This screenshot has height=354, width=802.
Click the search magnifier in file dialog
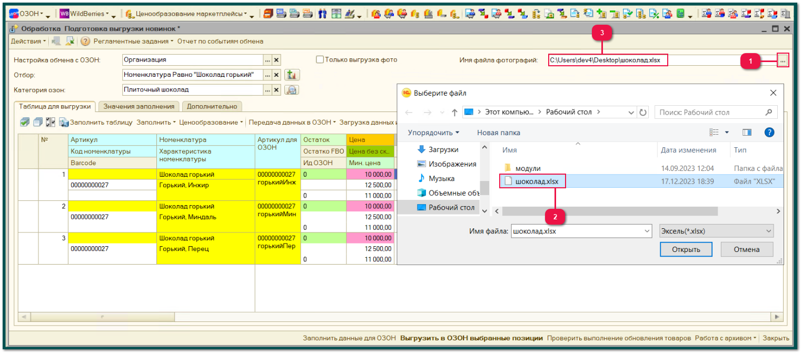tap(768, 112)
